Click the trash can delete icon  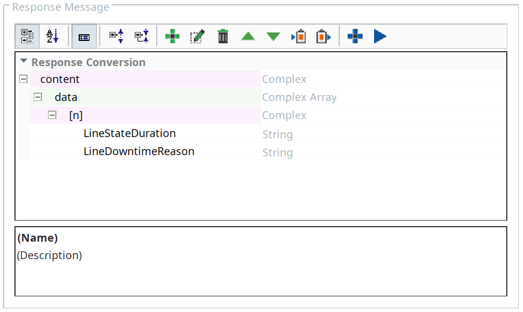223,37
